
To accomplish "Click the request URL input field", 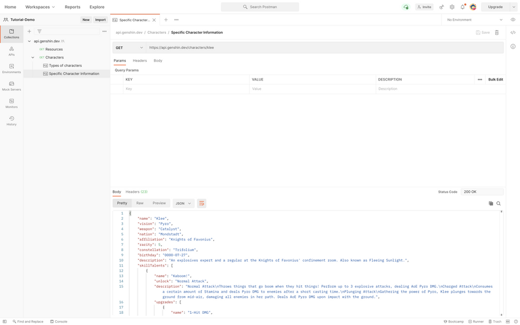I will coord(324,48).
